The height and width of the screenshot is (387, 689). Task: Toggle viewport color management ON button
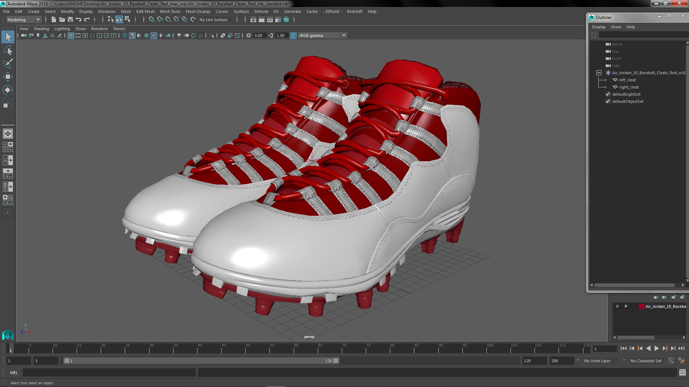point(293,35)
